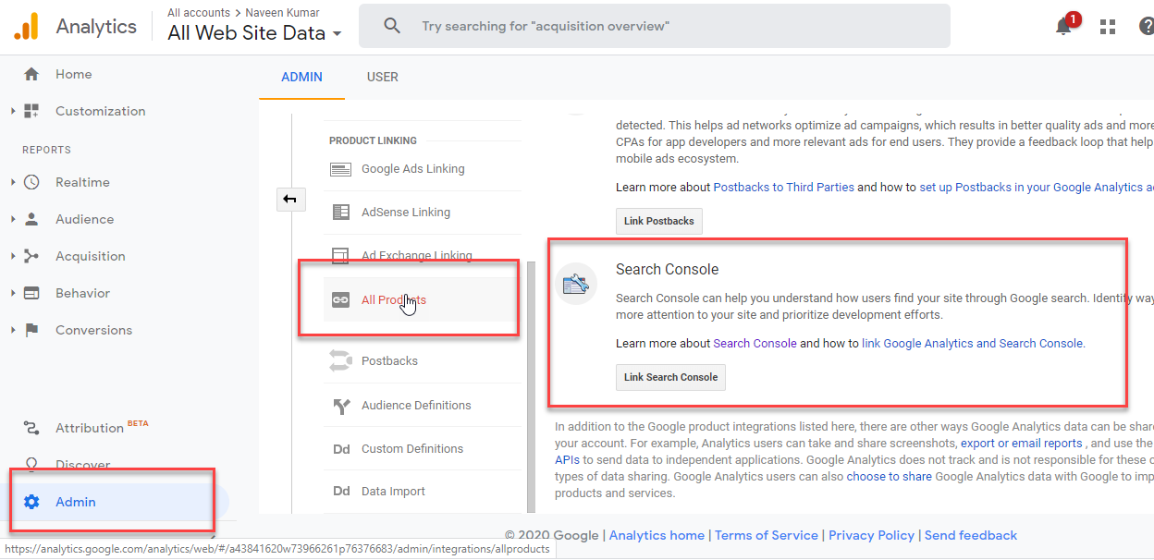
Task: Click the Realtime clock icon
Action: (x=31, y=182)
